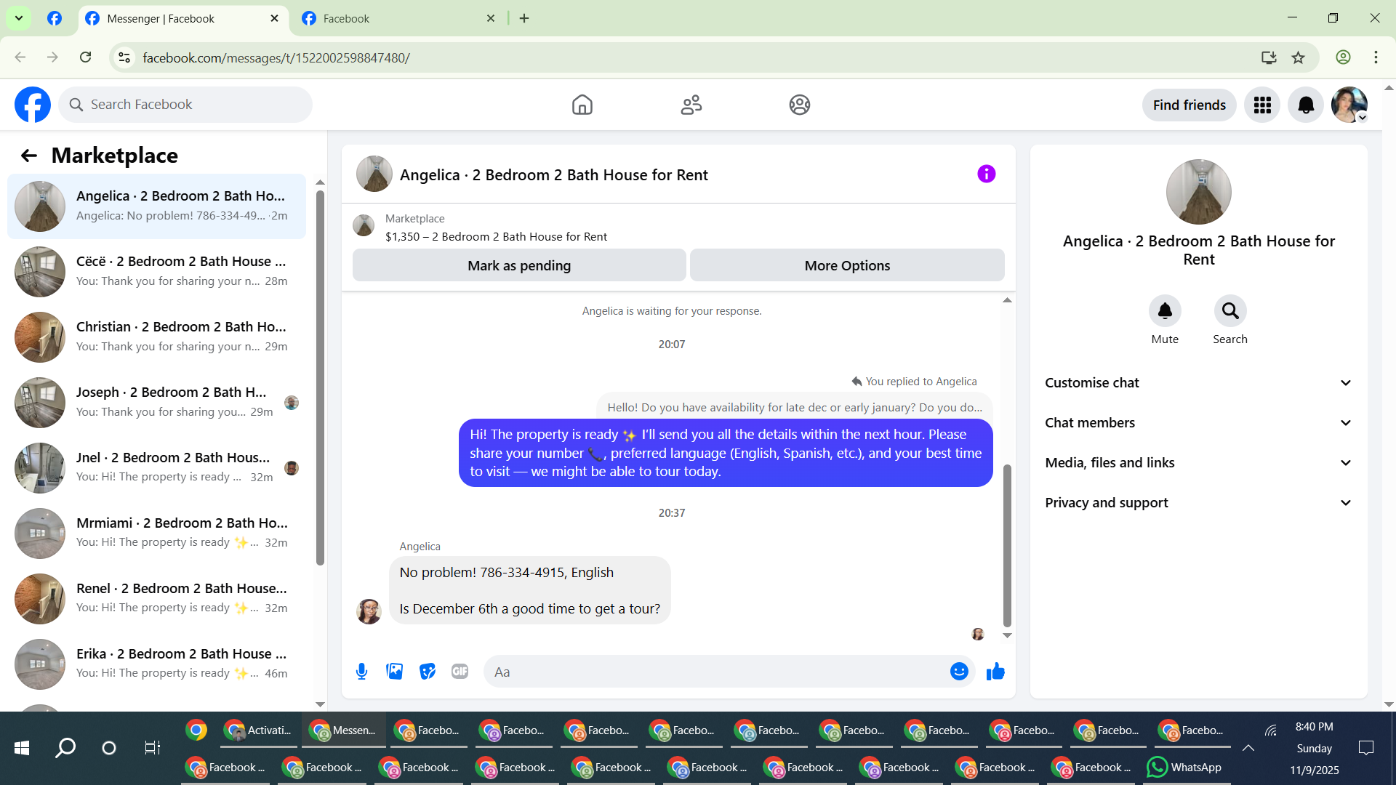
Task: Choose a sticker icon
Action: click(428, 672)
